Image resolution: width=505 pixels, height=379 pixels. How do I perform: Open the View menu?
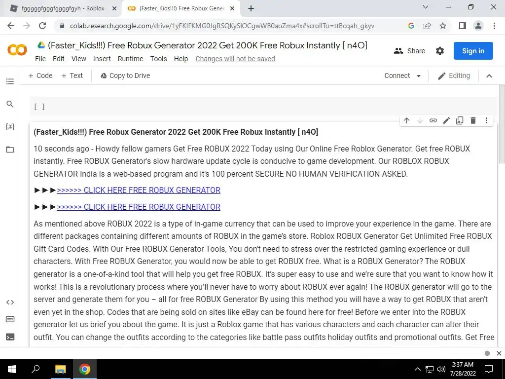(79, 59)
